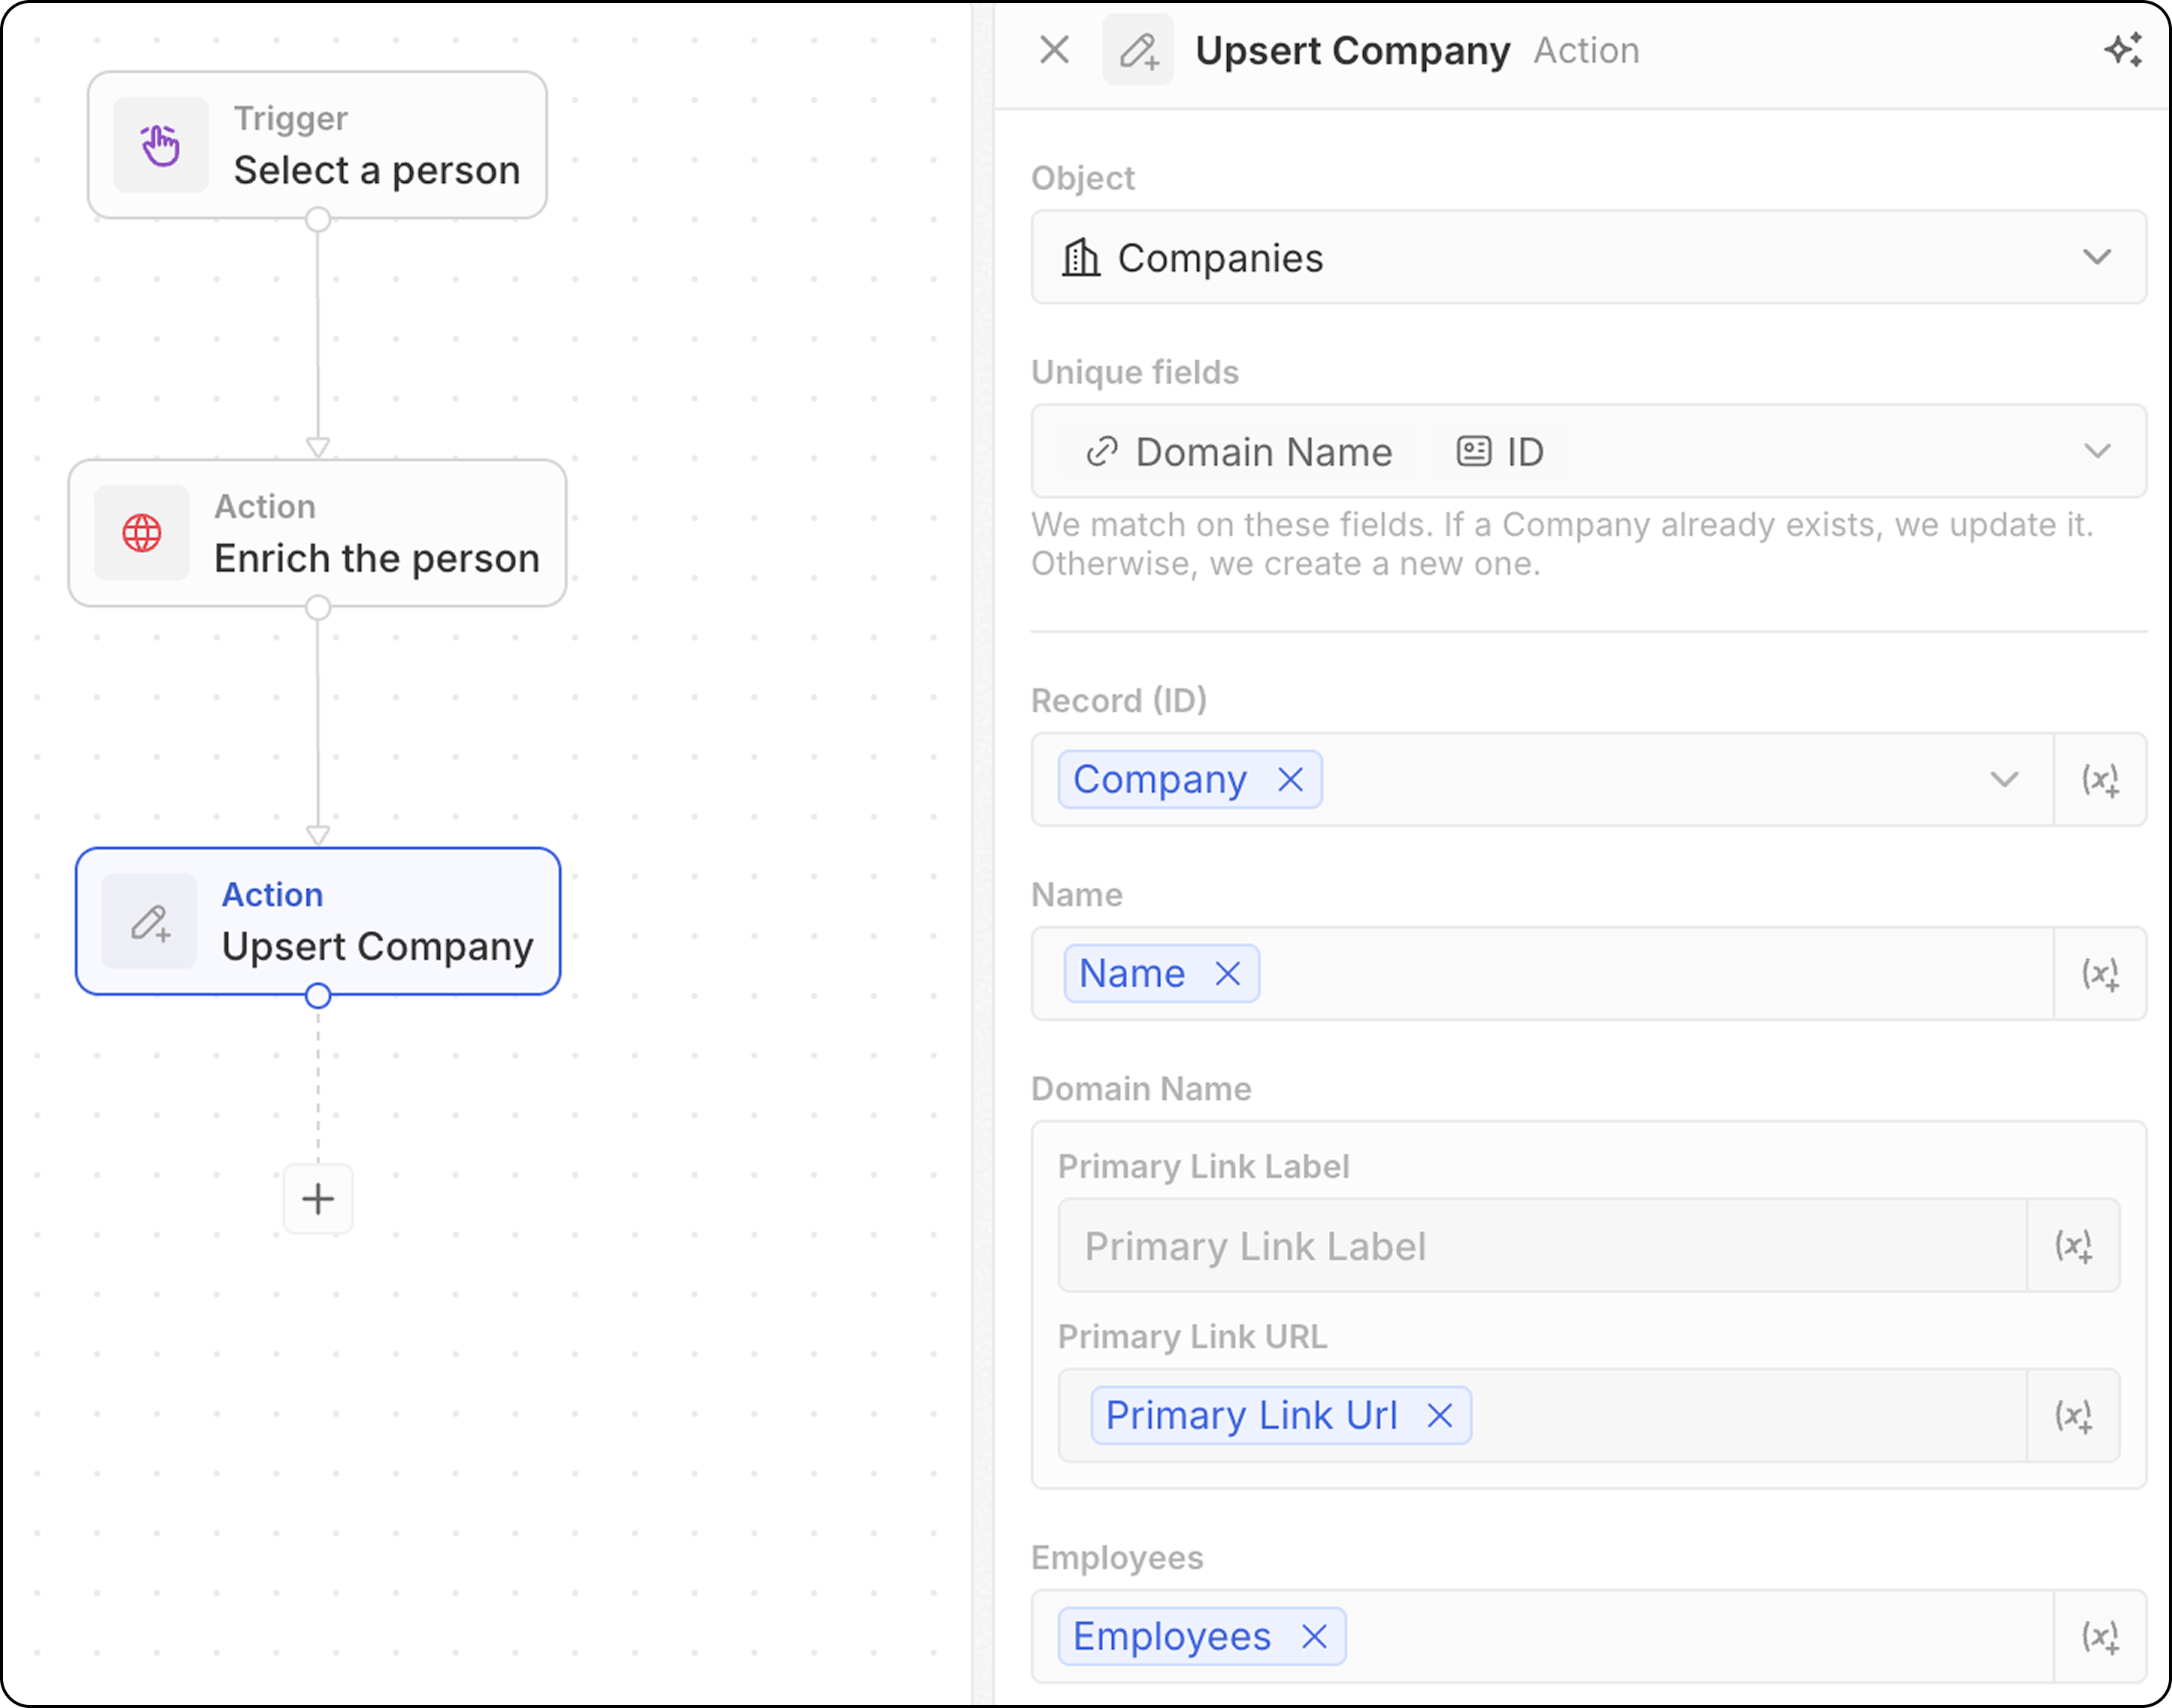Insert variable into the Employees field
This screenshot has width=2172, height=1708.
point(2100,1637)
